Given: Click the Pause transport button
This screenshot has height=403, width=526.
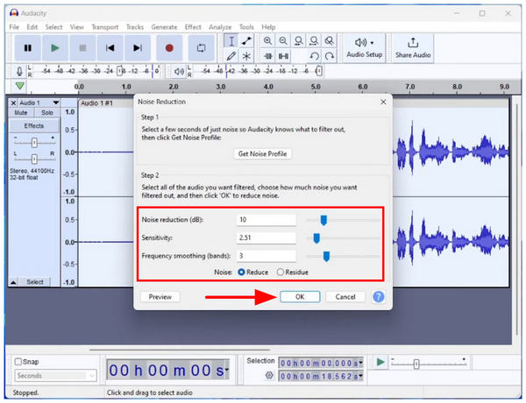Looking at the screenshot, I should coord(28,48).
